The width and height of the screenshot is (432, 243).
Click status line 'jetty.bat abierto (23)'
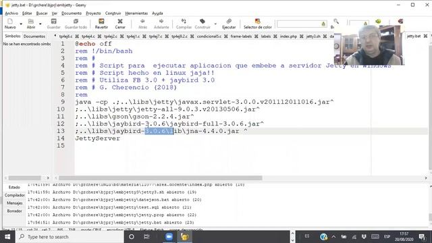click(111, 222)
